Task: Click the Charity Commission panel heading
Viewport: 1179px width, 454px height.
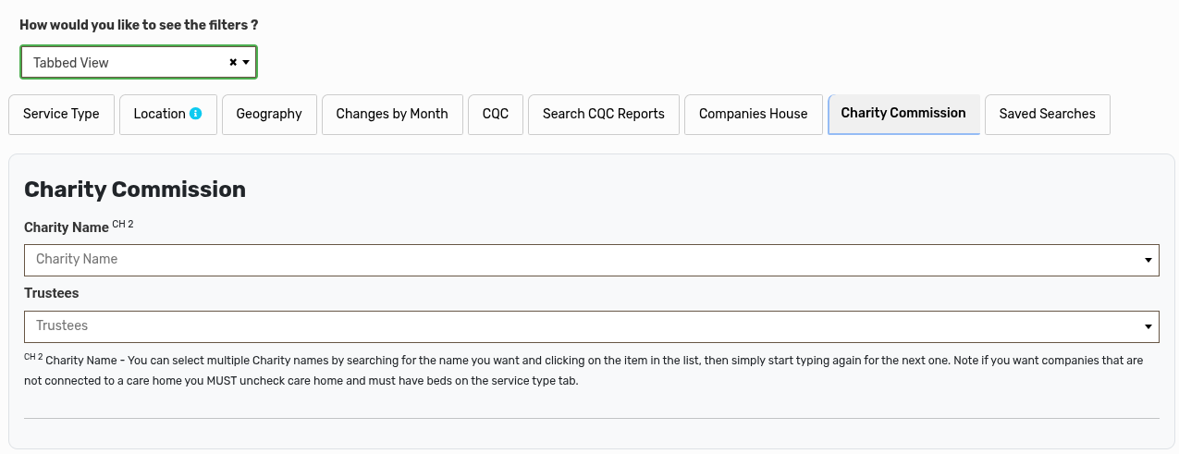Action: [x=135, y=190]
